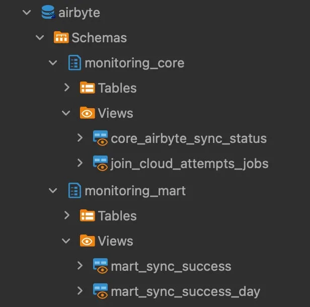Select Views label under monitoring_core
Image resolution: width=310 pixels, height=307 pixels.
(x=116, y=113)
